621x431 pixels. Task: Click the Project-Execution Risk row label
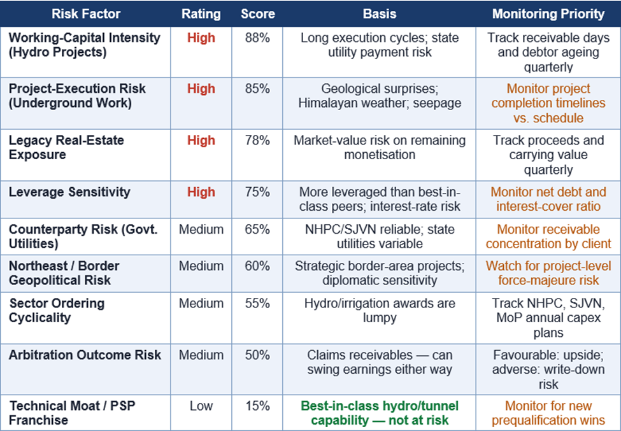tap(77, 95)
